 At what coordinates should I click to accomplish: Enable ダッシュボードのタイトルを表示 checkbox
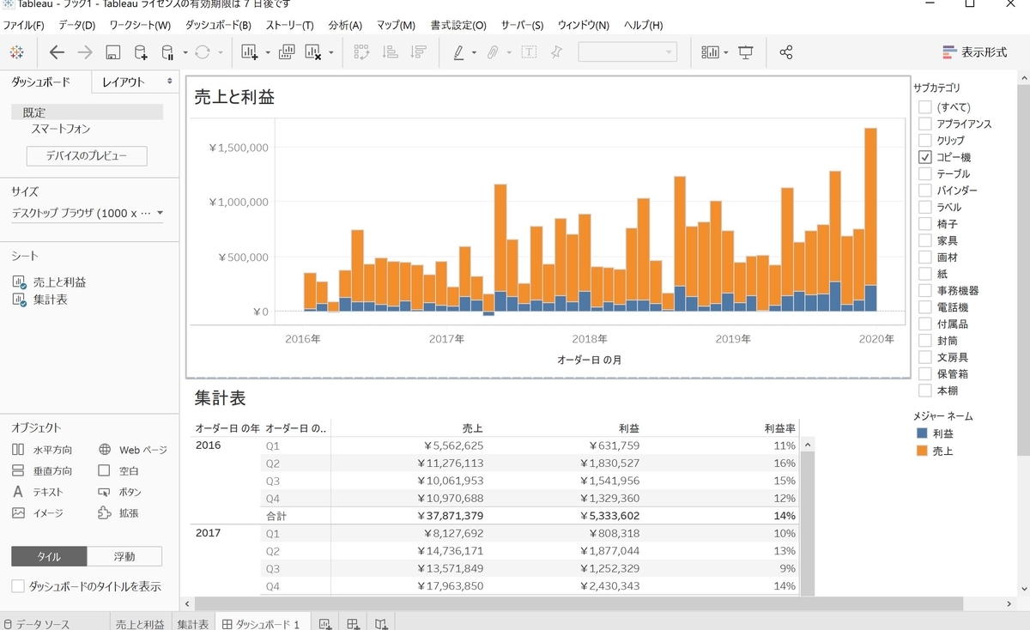tap(18, 586)
